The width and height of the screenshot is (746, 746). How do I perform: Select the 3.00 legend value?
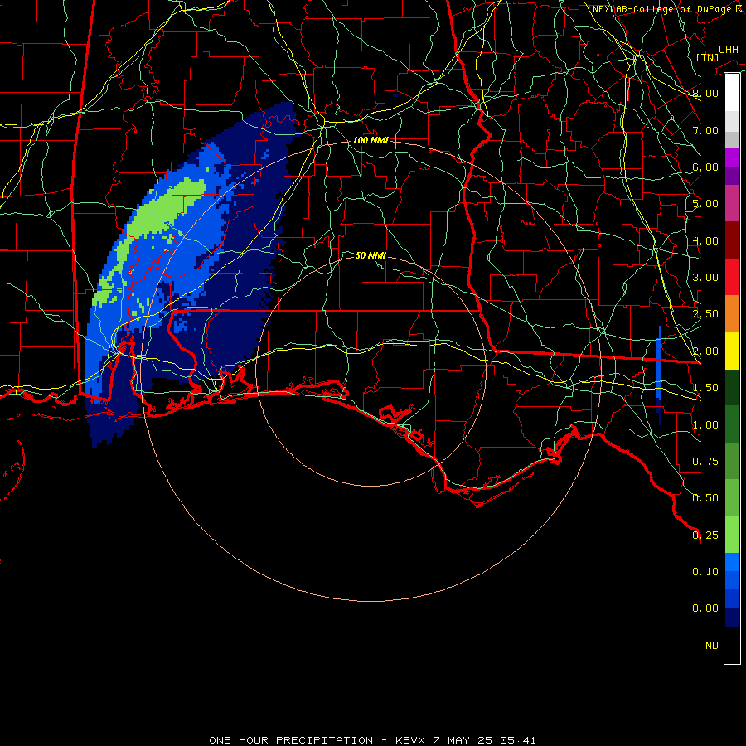click(705, 278)
